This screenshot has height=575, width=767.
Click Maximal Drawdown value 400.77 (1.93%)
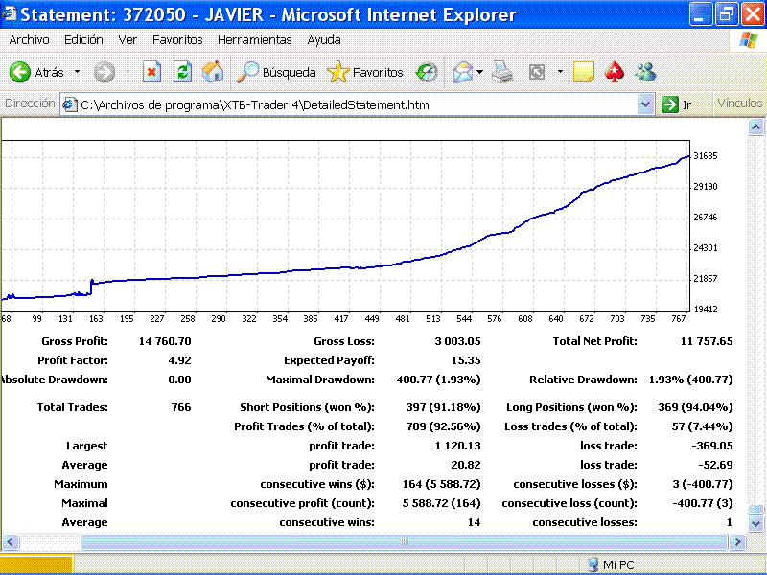pos(438,379)
